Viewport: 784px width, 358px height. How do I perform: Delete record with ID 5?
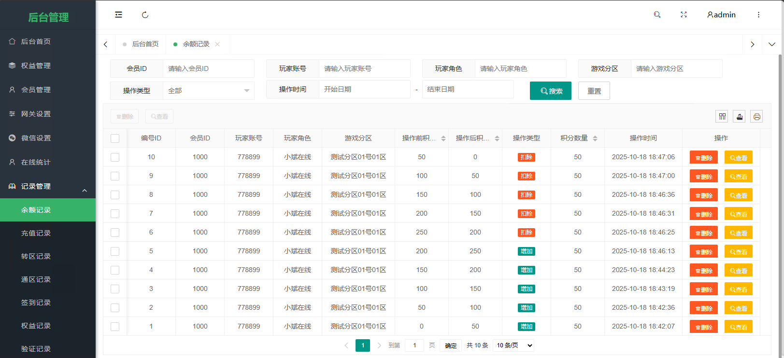click(704, 252)
